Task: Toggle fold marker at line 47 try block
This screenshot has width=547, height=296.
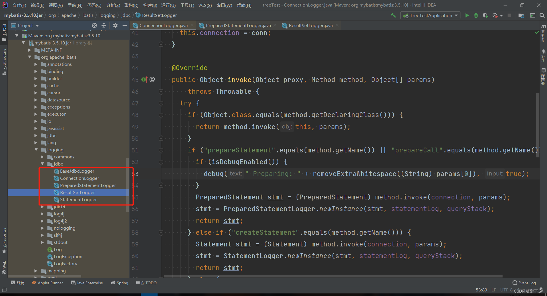Action: [161, 103]
